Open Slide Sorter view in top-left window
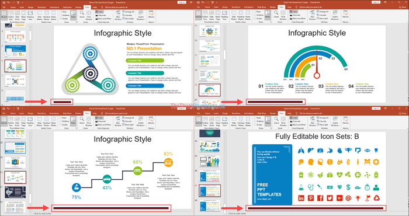 click(x=17, y=16)
